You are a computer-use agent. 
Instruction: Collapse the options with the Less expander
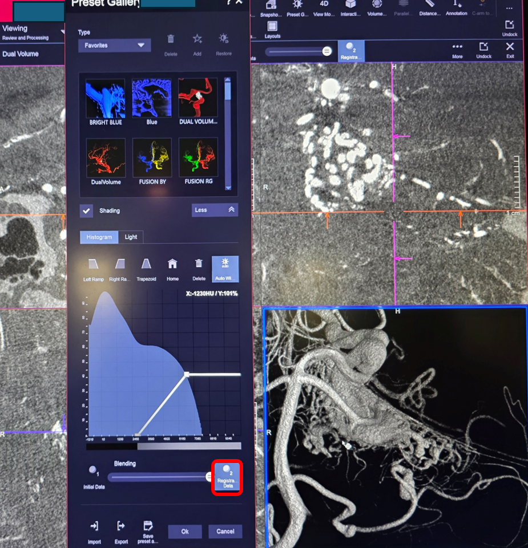pos(215,210)
